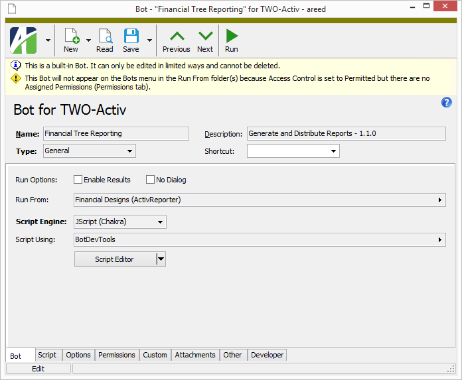Switch to the Options tab
This screenshot has height=380, width=462.
[x=78, y=355]
